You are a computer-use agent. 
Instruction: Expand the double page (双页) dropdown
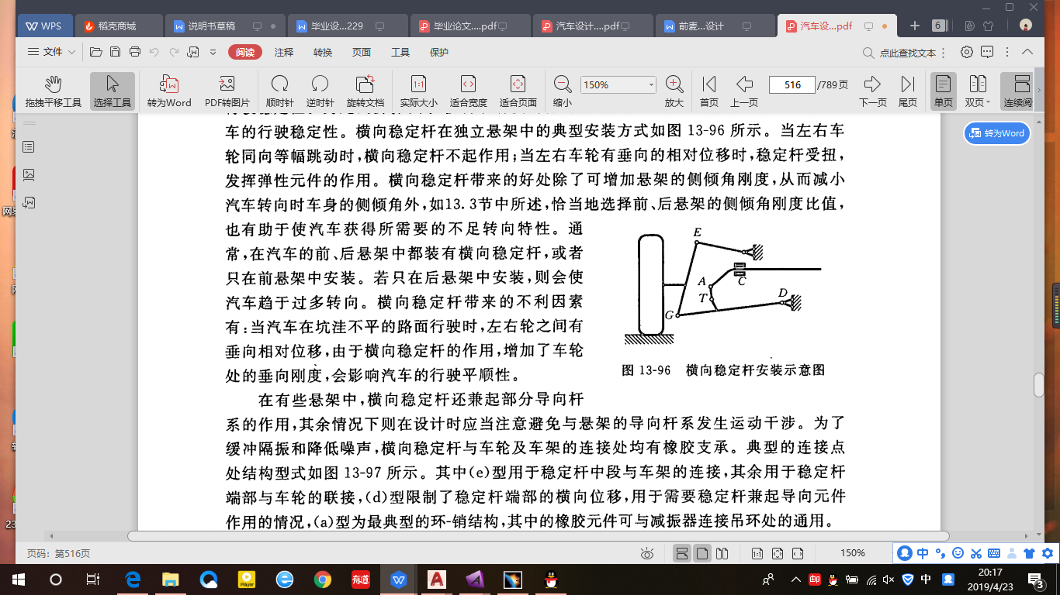click(x=989, y=102)
